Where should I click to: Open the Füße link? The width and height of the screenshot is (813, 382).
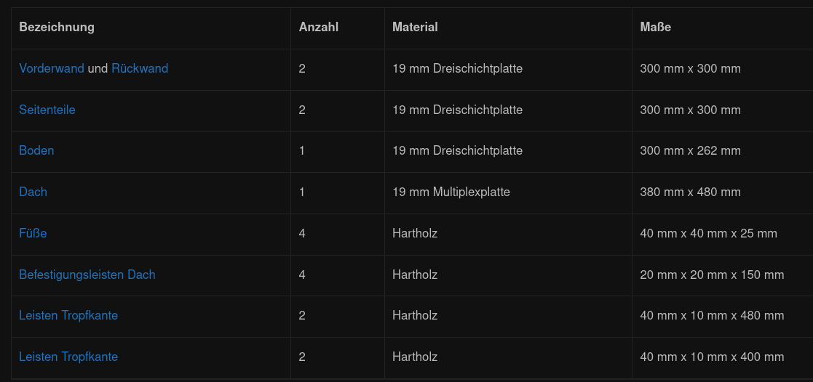(33, 233)
